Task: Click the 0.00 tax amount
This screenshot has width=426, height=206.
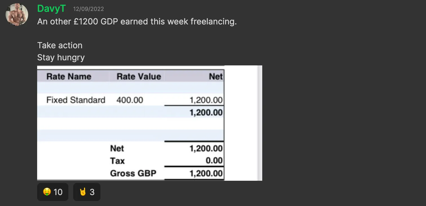Action: point(214,161)
